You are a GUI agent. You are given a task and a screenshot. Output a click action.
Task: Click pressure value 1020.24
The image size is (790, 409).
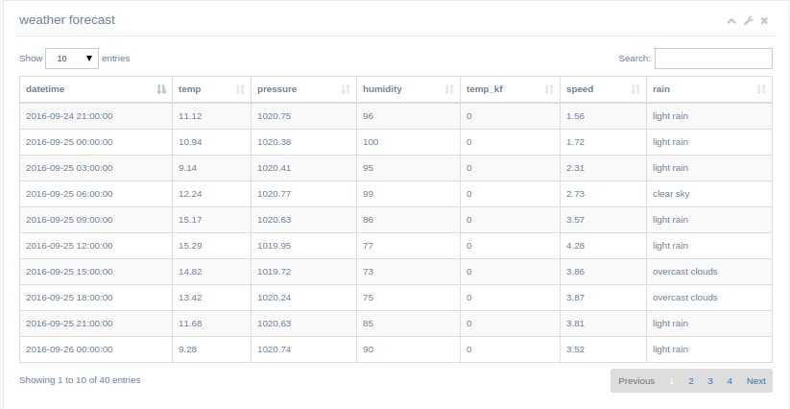click(x=275, y=298)
